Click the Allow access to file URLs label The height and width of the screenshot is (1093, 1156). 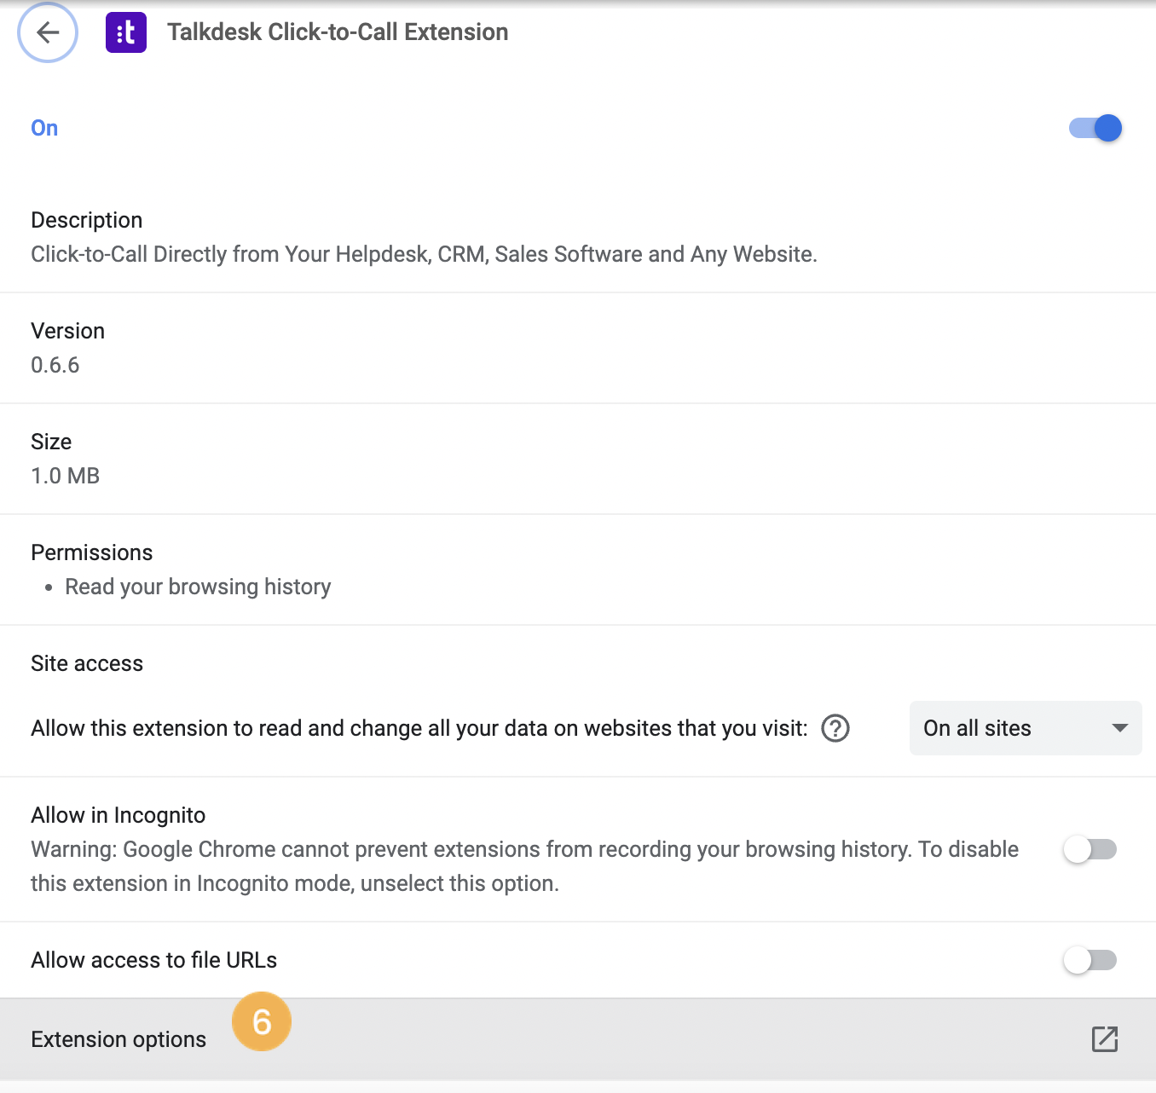point(154,960)
